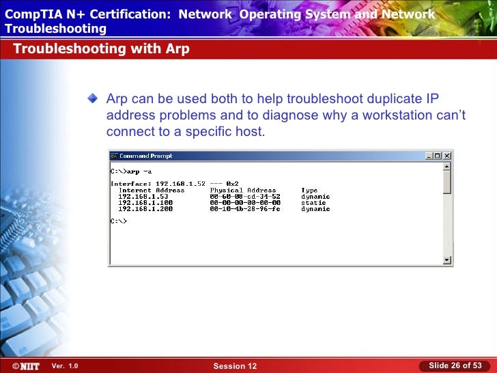Viewport: 497px width, 373px height.
Task: Click 'dynamic' type for 192.168.1.200
Action: (x=315, y=209)
